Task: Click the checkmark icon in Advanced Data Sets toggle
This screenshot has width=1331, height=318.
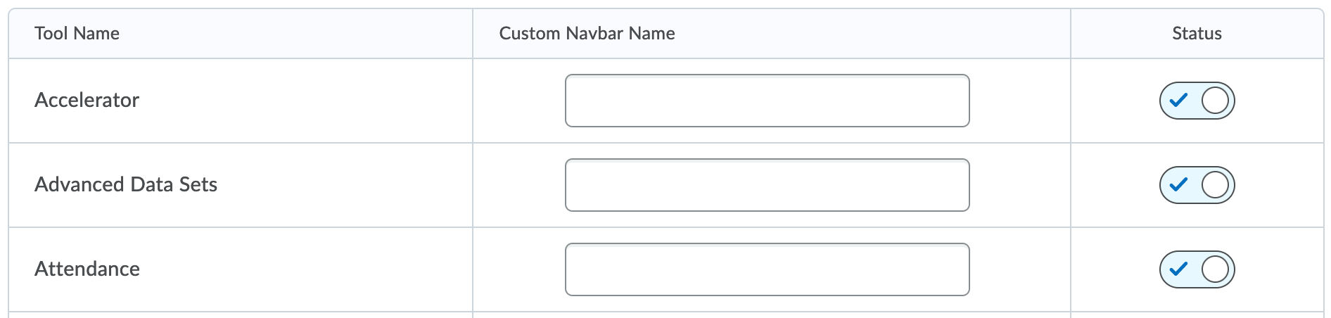Action: 1178,185
